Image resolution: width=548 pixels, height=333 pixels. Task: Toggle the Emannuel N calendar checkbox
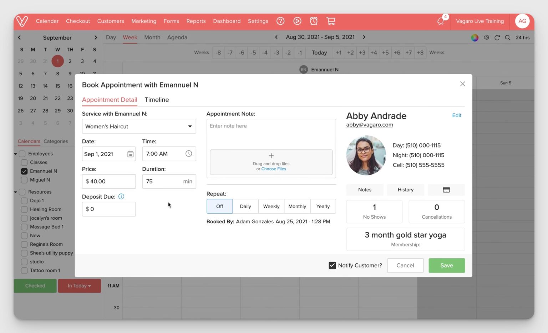click(x=24, y=171)
